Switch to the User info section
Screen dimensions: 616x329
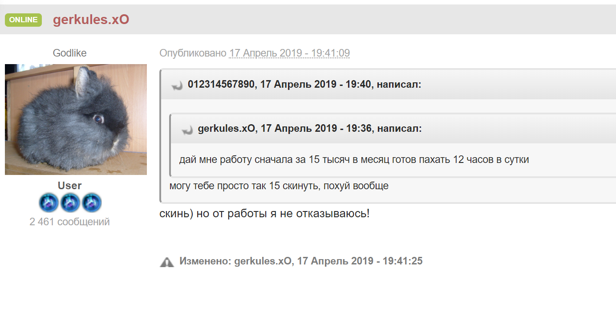point(69,185)
